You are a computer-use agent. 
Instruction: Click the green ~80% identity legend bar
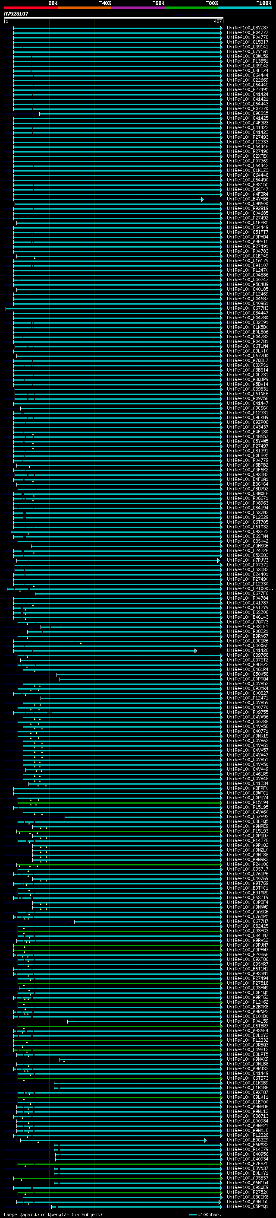(x=191, y=8)
